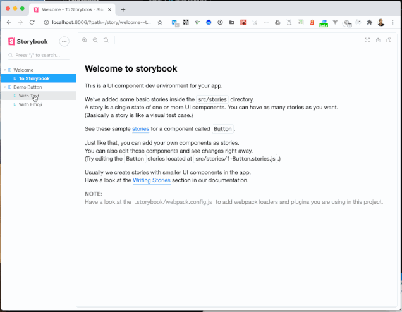The width and height of the screenshot is (402, 312).
Task: Click the src/stories code snippet
Action: coord(212,99)
